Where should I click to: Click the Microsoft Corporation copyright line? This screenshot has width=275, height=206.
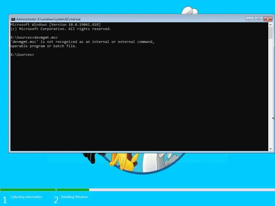click(x=61, y=29)
